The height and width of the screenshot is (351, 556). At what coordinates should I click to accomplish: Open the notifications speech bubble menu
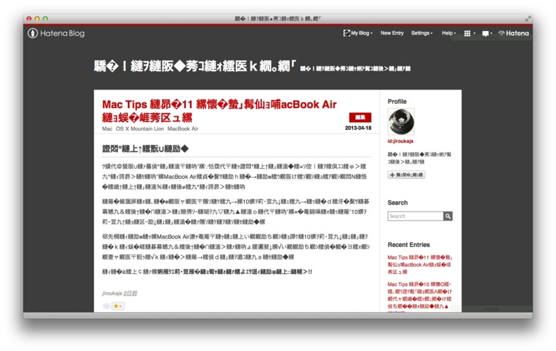tap(487, 33)
